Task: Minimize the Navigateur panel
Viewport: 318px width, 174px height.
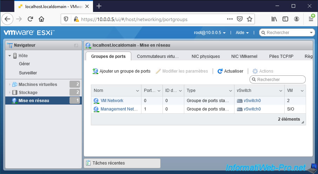Action: (76, 45)
